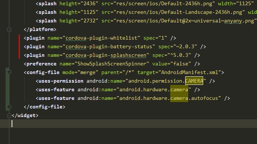Click the uses-permission tag name
257x144 pixels.
(61, 81)
